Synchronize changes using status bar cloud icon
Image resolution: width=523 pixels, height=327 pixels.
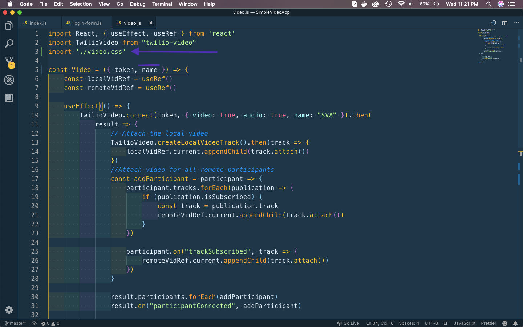(34, 323)
